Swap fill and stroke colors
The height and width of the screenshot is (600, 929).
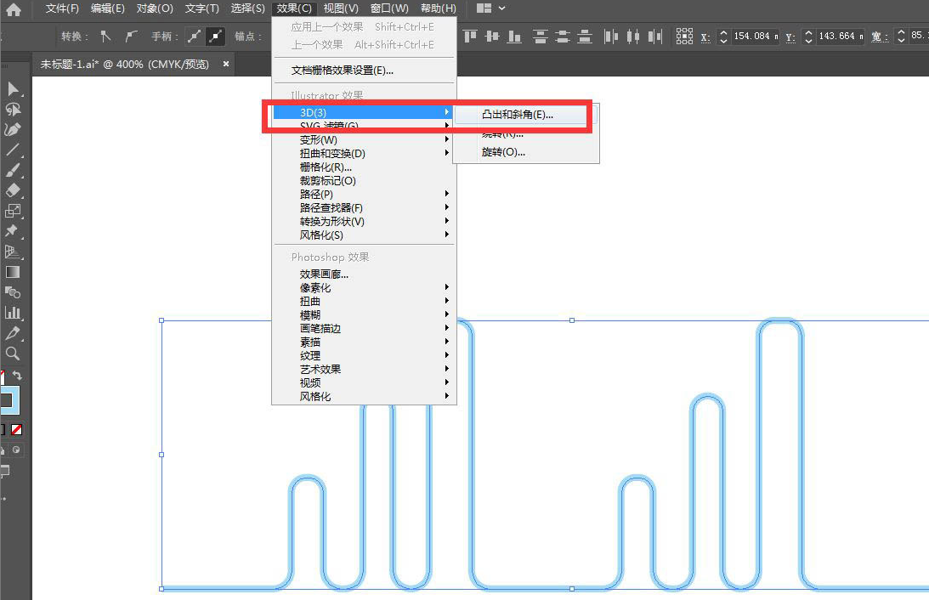click(18, 375)
